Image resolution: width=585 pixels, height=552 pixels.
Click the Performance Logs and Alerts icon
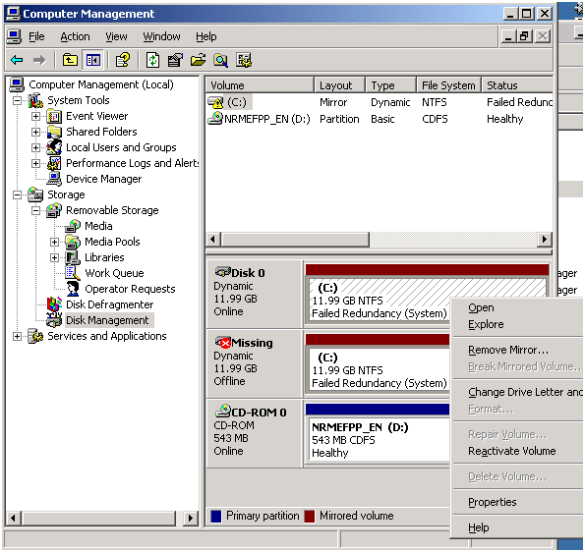[x=54, y=163]
